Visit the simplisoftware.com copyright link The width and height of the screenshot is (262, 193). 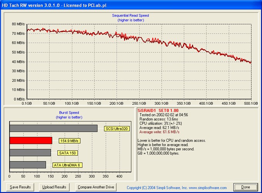click(x=177, y=188)
